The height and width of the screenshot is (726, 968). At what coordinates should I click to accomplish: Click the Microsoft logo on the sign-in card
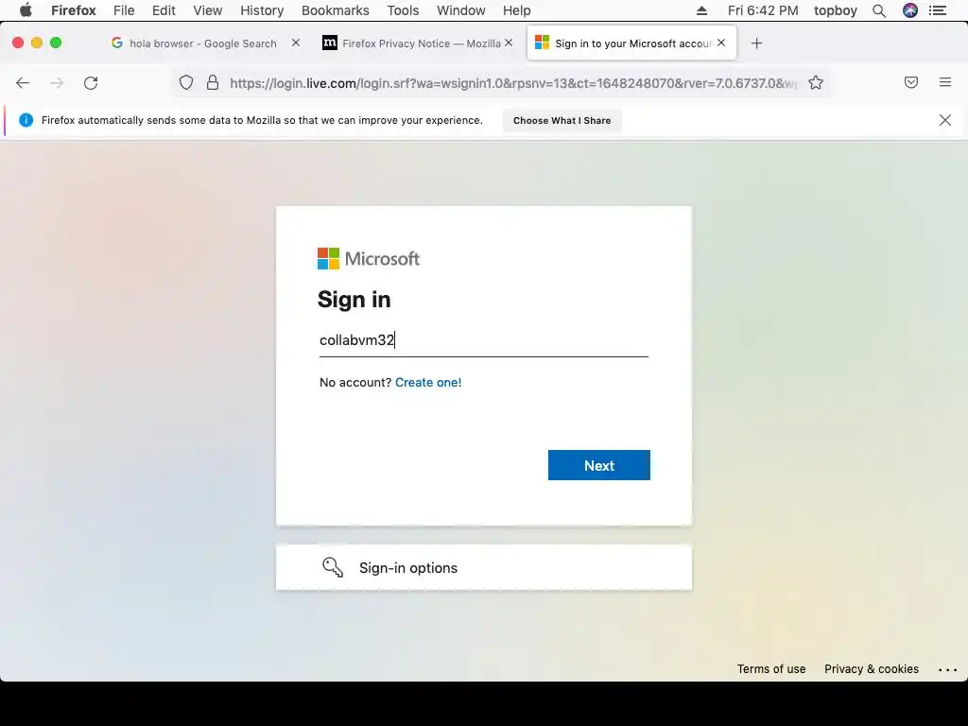pyautogui.click(x=369, y=259)
